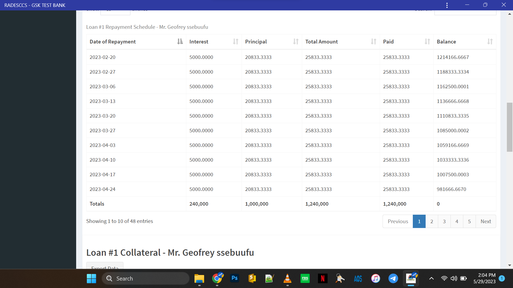Click the vertical page scrollbar thumb

point(509,127)
